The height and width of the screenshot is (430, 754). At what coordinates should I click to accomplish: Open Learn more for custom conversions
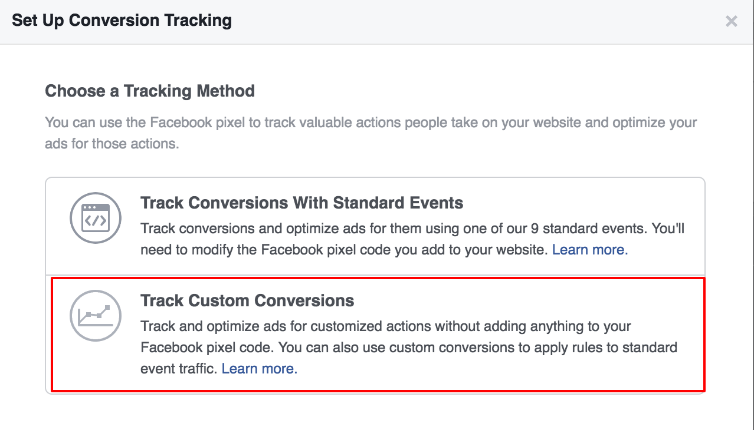pyautogui.click(x=258, y=368)
